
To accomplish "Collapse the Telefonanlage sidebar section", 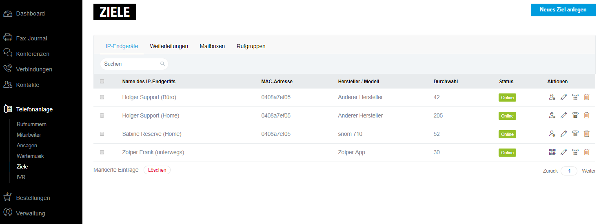I will [x=34, y=109].
